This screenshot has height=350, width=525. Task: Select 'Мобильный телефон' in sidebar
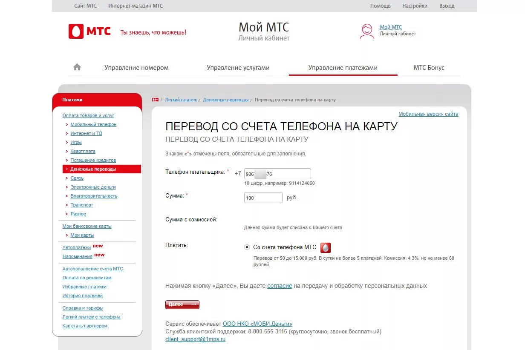pos(93,124)
